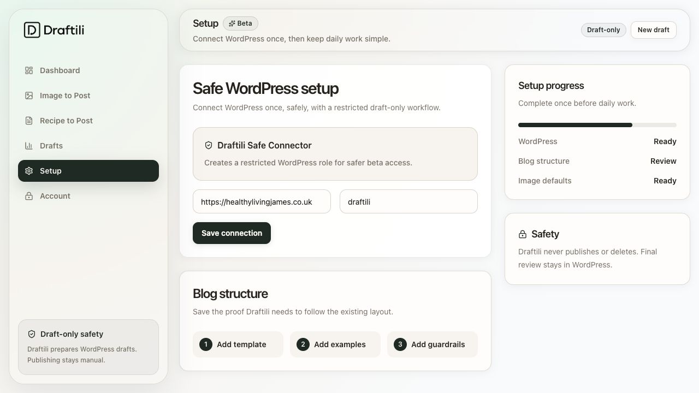The image size is (699, 393).
Task: Click the Safety card heading text
Action: [x=545, y=234]
